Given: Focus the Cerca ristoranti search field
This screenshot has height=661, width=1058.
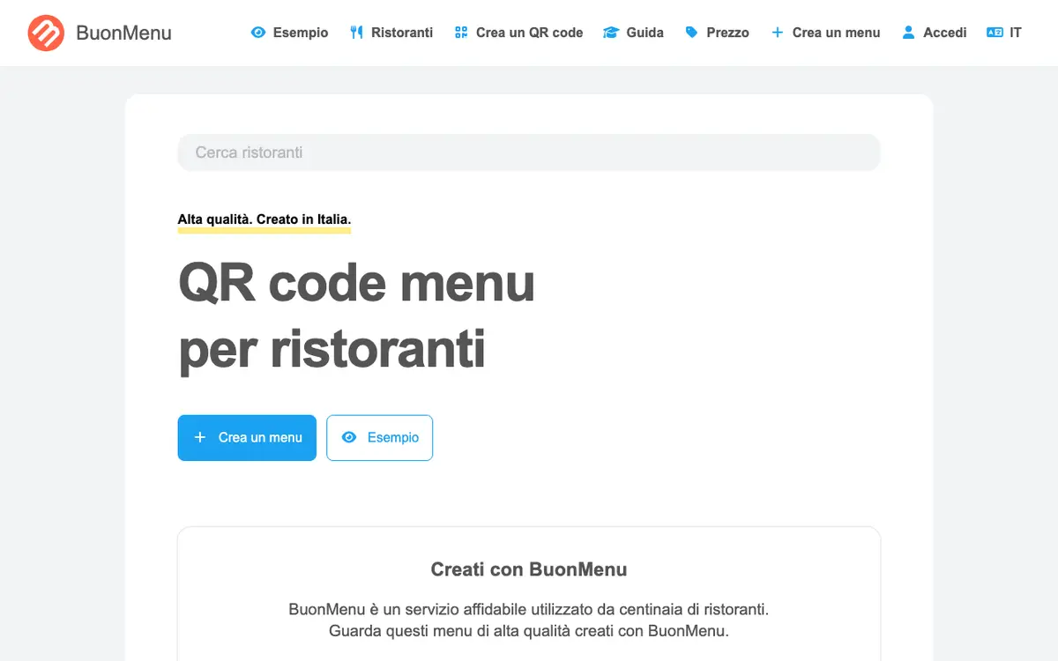Looking at the screenshot, I should tap(529, 152).
